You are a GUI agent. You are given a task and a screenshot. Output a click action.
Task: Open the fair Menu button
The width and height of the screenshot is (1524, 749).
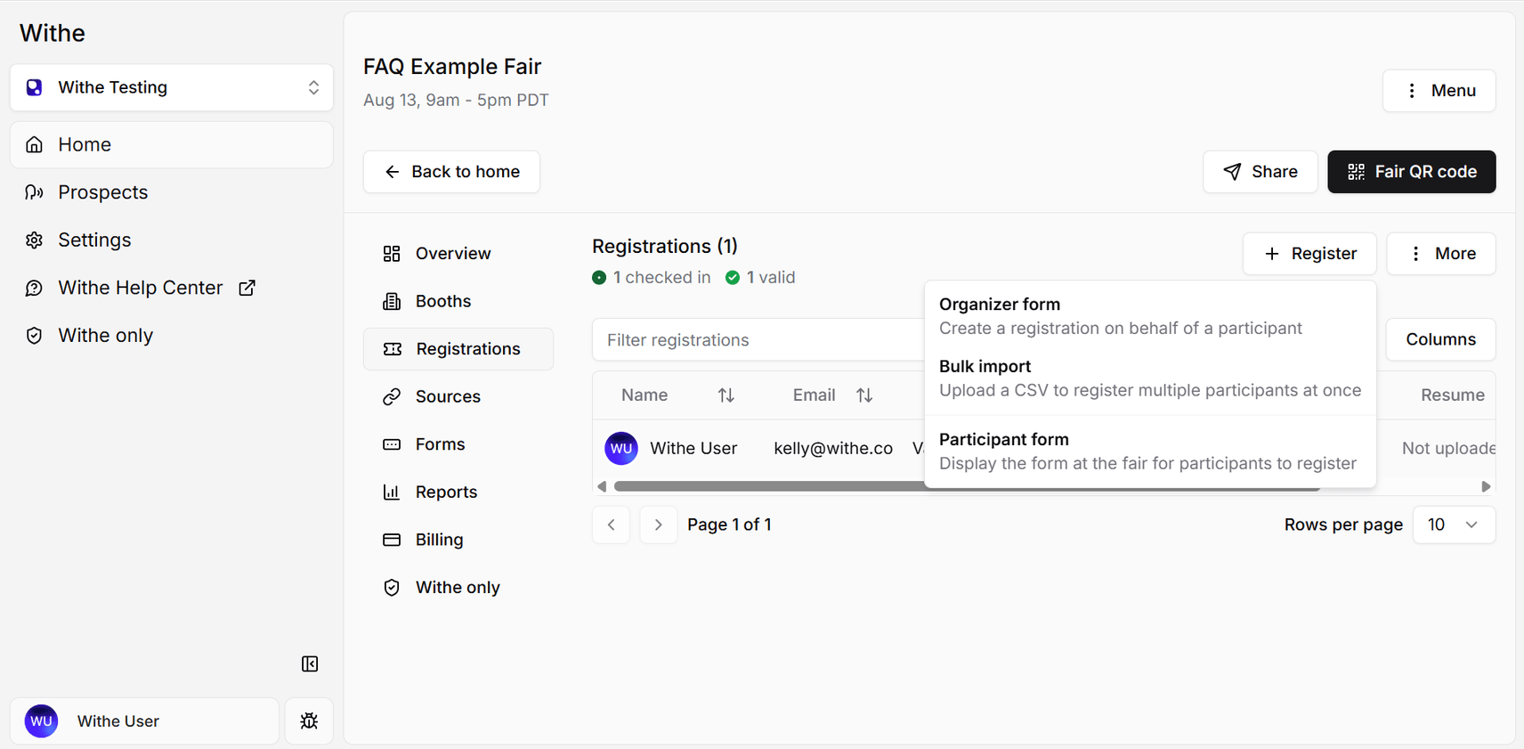(x=1439, y=91)
